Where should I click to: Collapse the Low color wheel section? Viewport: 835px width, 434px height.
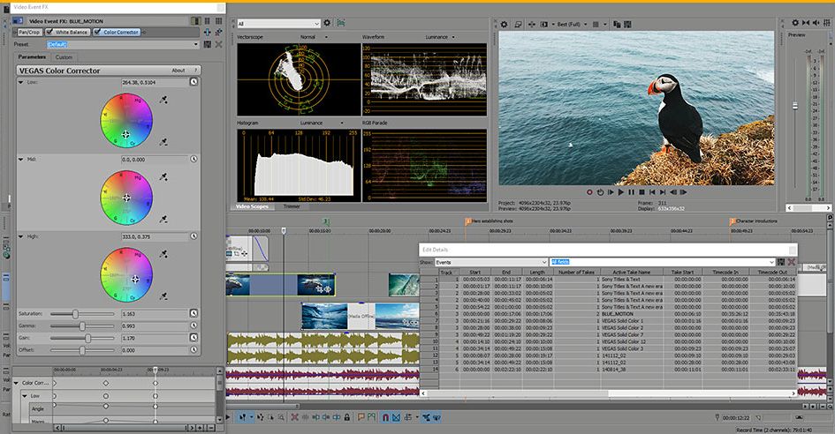(x=21, y=81)
